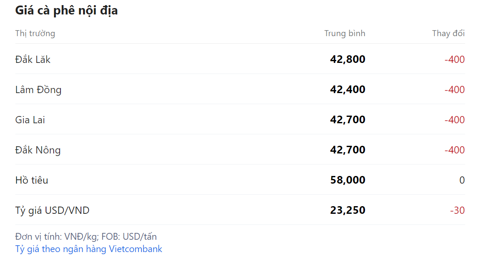Select the Lâm Đồng market row label
Screen dimensions: 486x258
[38, 90]
